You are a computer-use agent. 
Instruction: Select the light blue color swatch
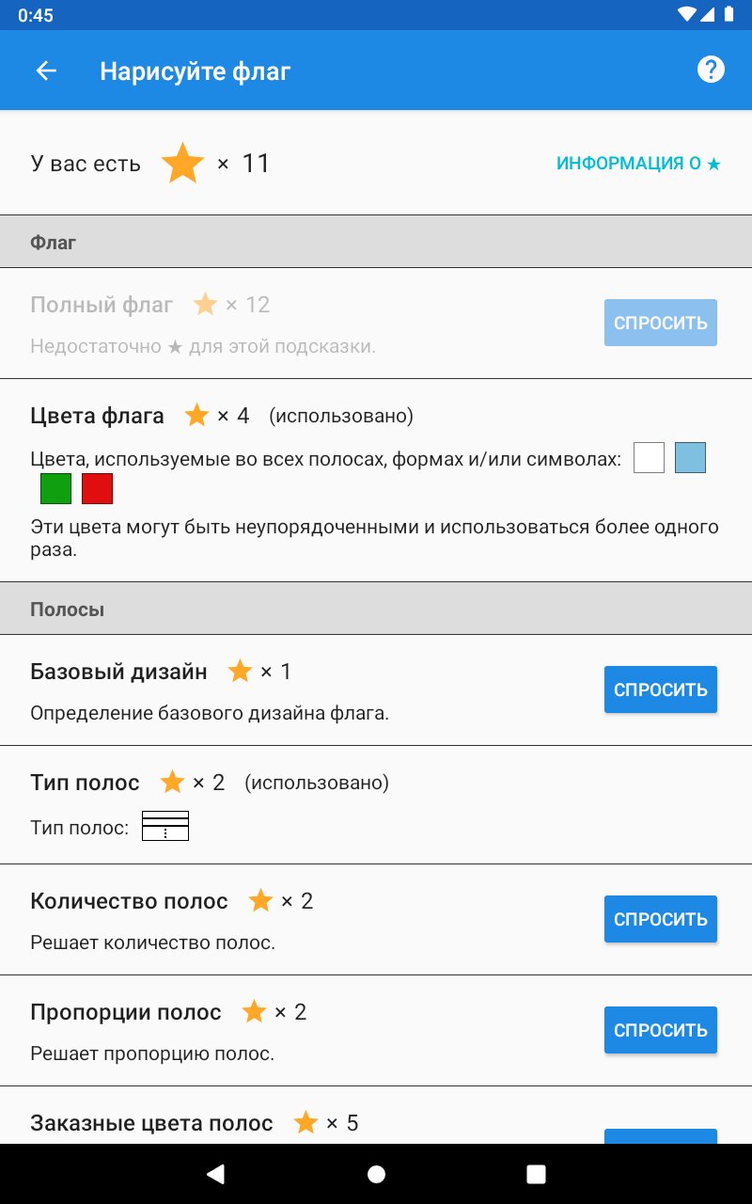690,458
